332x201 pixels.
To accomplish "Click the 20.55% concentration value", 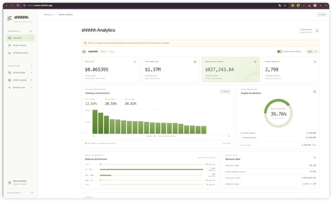I will (111, 104).
